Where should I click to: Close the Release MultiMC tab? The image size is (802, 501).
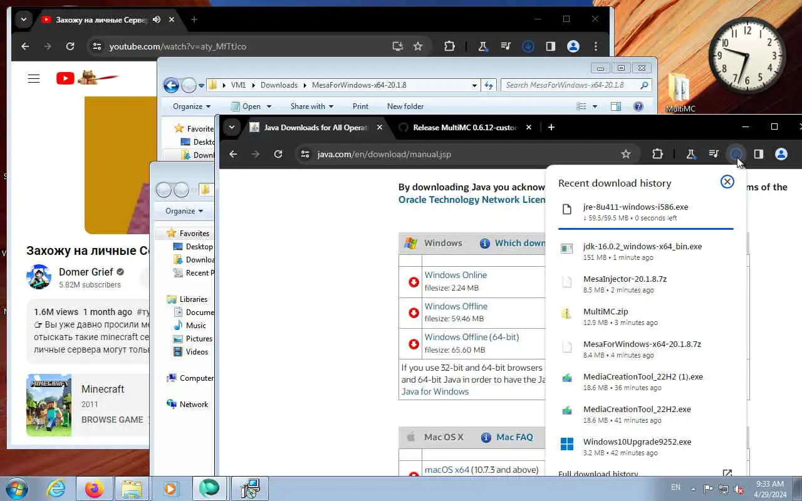[x=528, y=127]
